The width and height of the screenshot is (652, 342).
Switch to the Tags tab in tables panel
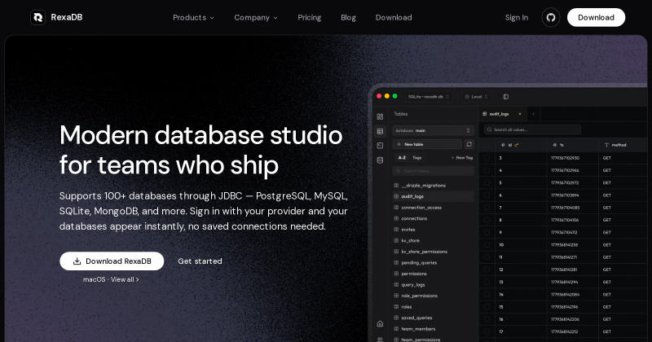point(416,158)
